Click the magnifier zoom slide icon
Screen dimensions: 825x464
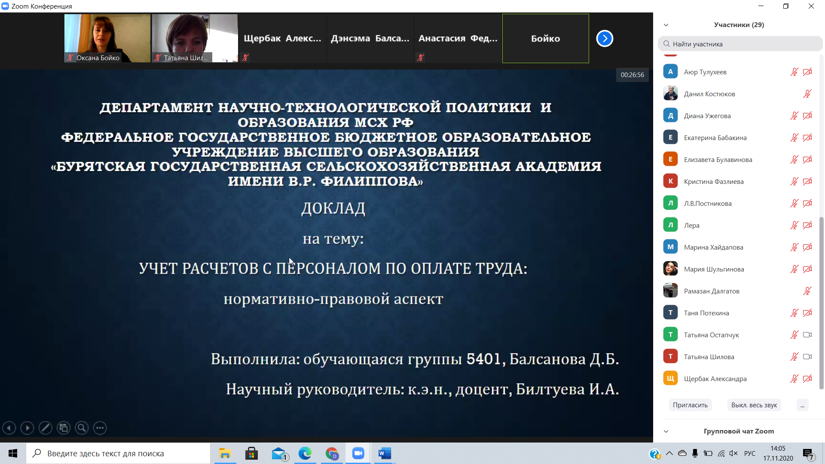point(82,428)
